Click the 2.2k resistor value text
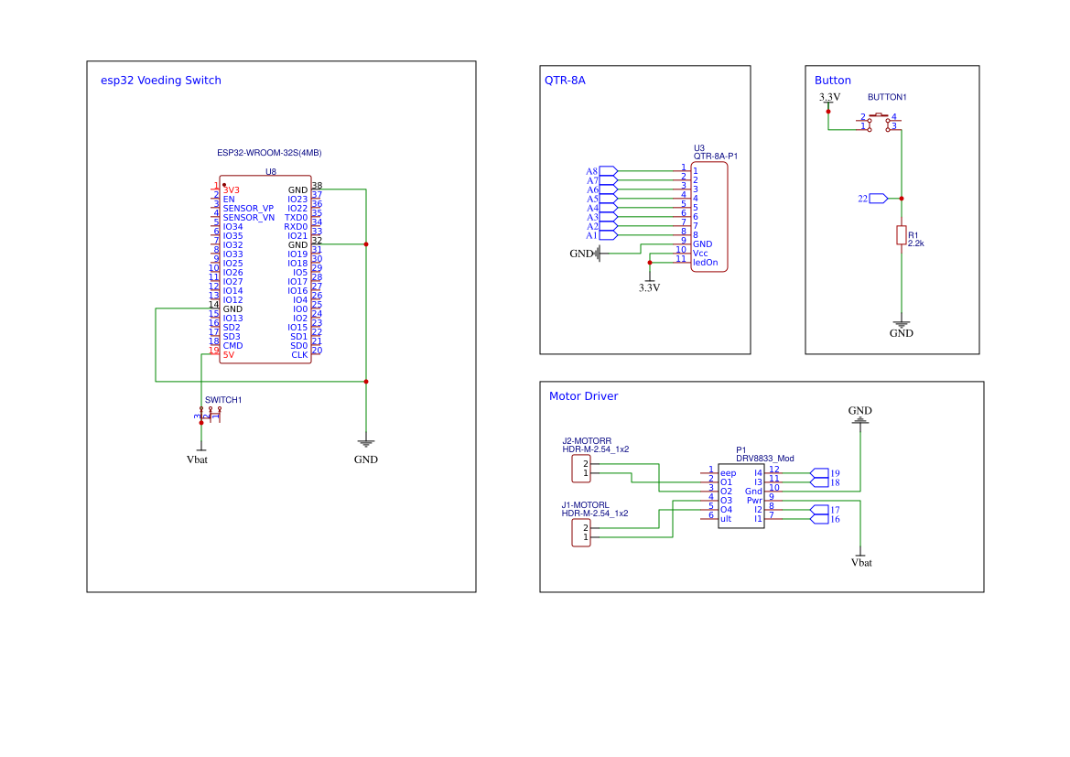This screenshot has height=757, width=1070. pyautogui.click(x=916, y=243)
